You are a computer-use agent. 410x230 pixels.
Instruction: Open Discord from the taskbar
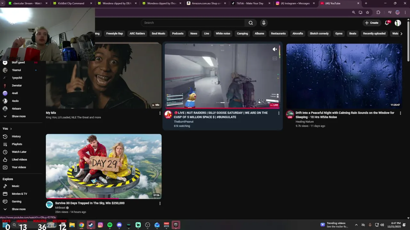(119, 225)
